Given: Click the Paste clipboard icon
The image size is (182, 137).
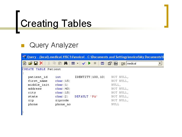Looking at the screenshot, I should 60,63.
